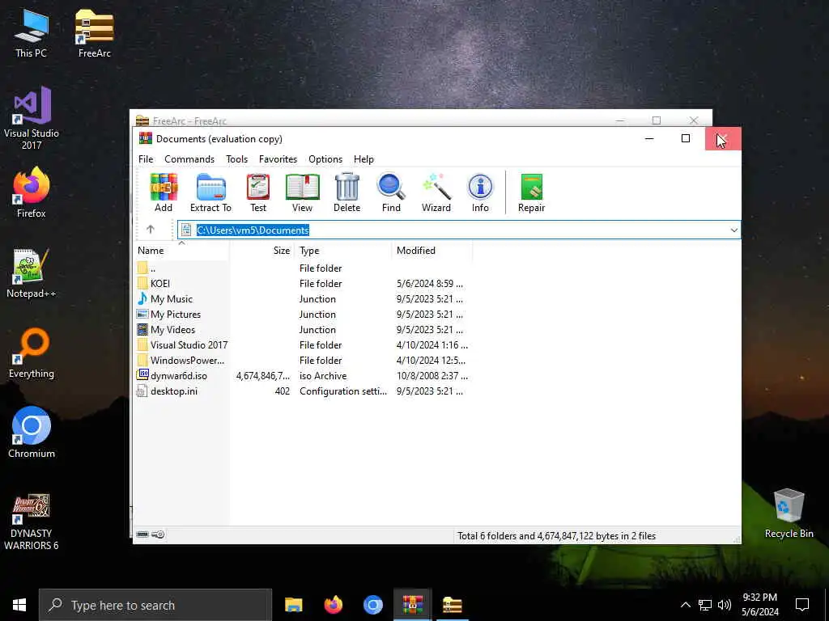Viewport: 829px width, 621px height.
Task: Open the Help menu
Action: click(x=363, y=159)
